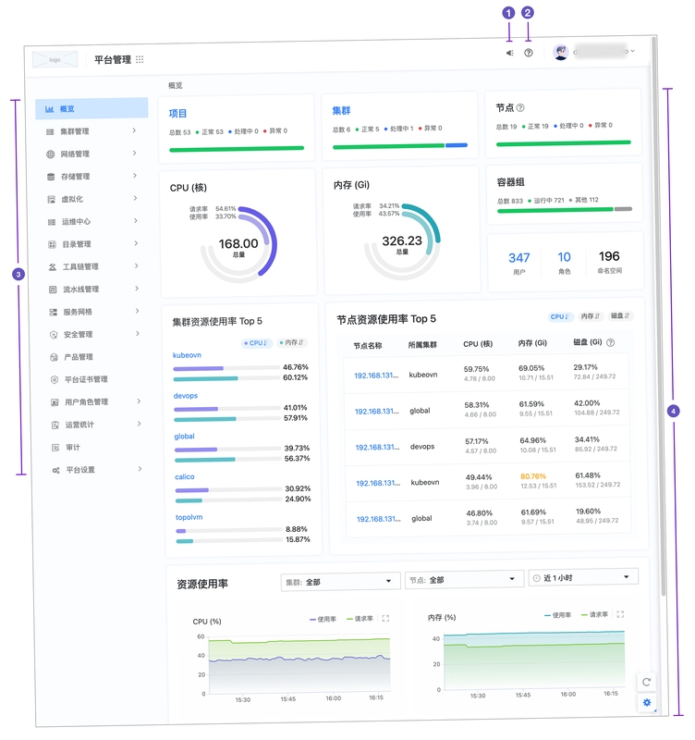Open node 192.168.131 in devops row

(377, 447)
